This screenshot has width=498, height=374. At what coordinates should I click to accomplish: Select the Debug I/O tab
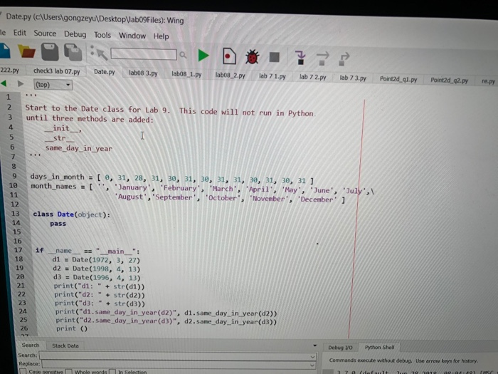340,348
